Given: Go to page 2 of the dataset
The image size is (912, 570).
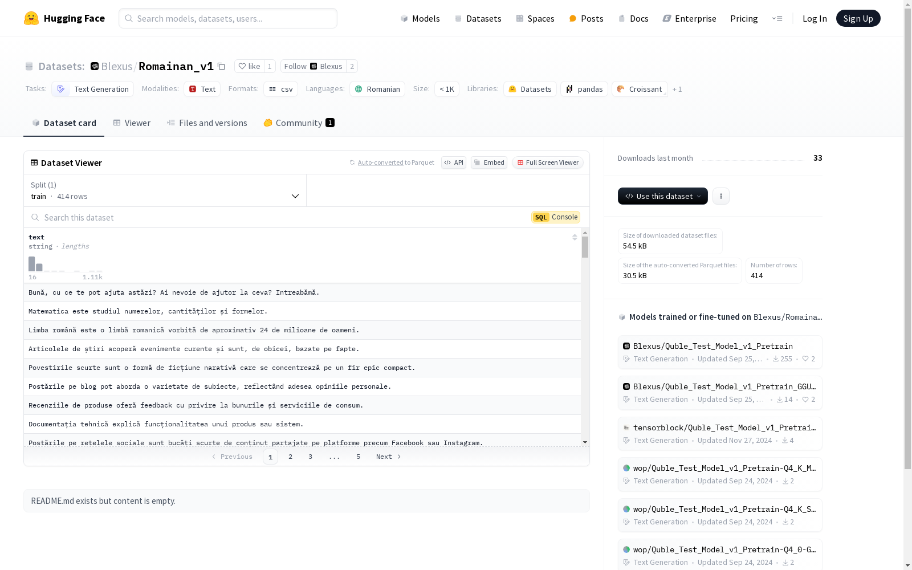Looking at the screenshot, I should coord(291,457).
